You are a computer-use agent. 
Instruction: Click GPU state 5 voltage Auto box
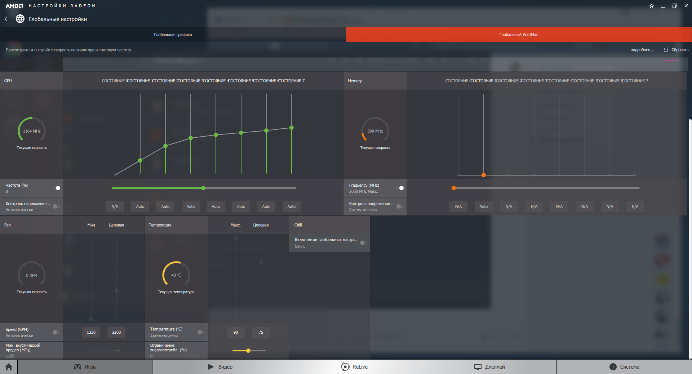(241, 206)
